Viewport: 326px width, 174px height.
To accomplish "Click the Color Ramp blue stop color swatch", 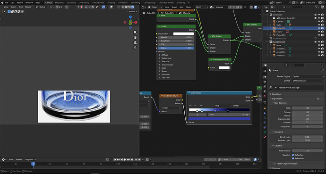I will point(219,119).
